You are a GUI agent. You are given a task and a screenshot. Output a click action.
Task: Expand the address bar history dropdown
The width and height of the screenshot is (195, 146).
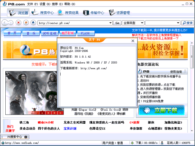point(110,23)
